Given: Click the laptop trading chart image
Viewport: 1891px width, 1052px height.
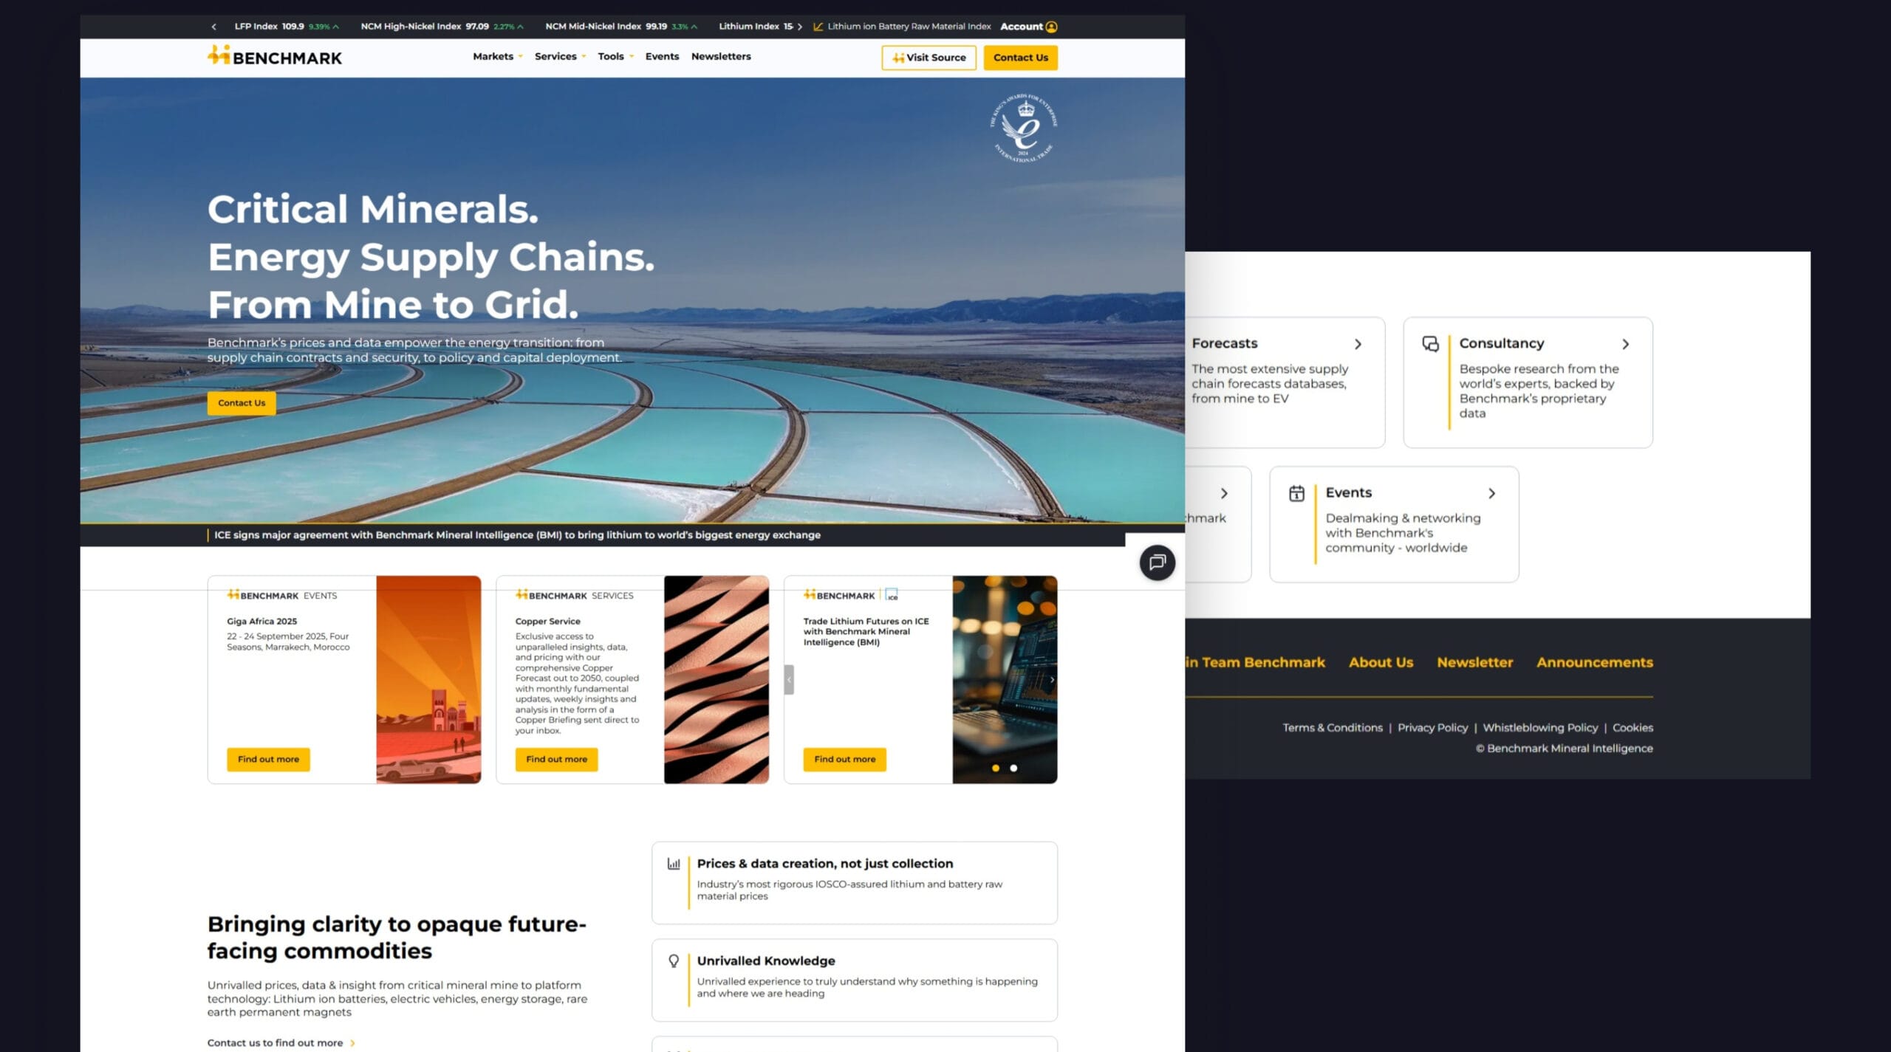Looking at the screenshot, I should point(1005,679).
